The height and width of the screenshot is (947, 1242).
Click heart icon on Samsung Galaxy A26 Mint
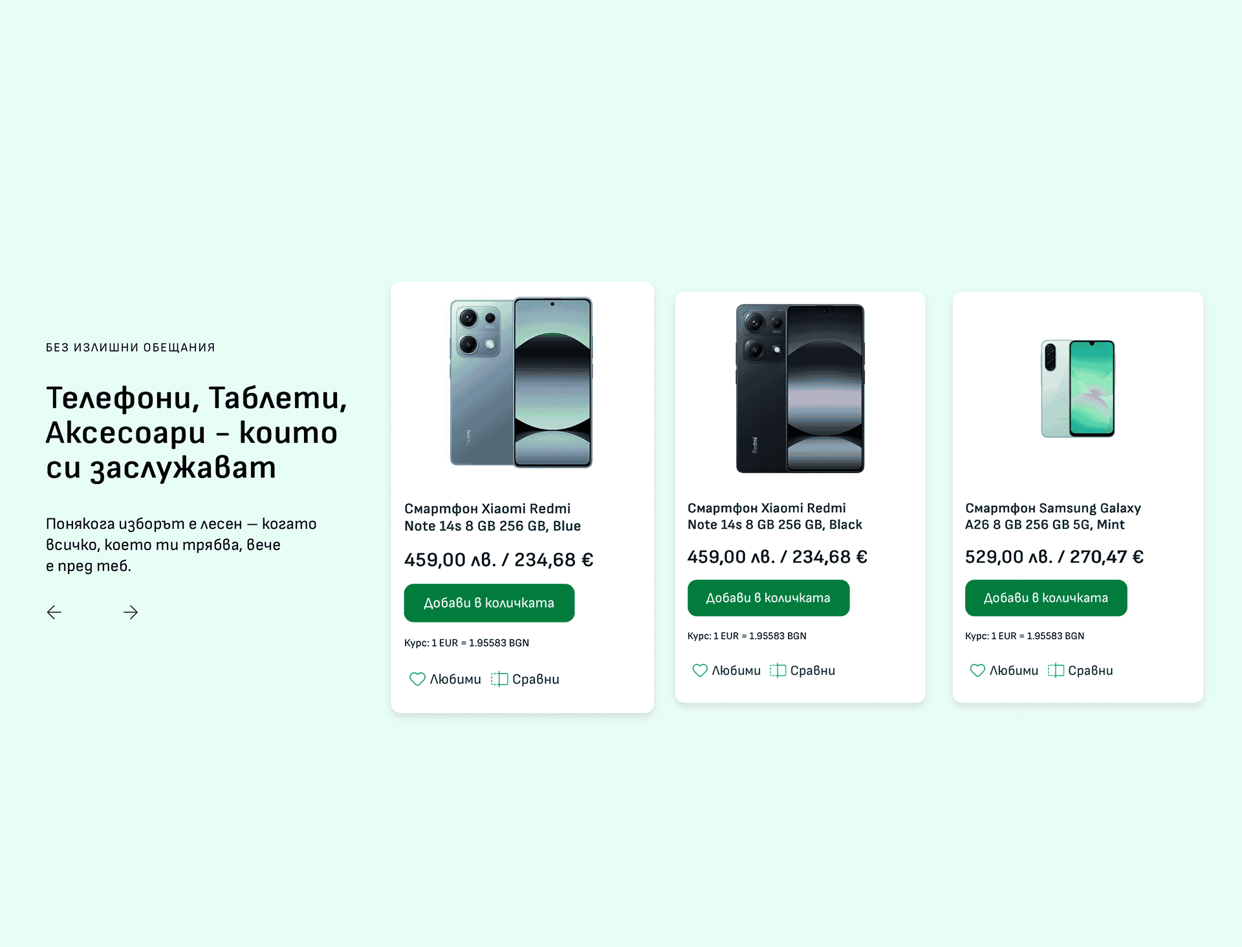(x=977, y=670)
